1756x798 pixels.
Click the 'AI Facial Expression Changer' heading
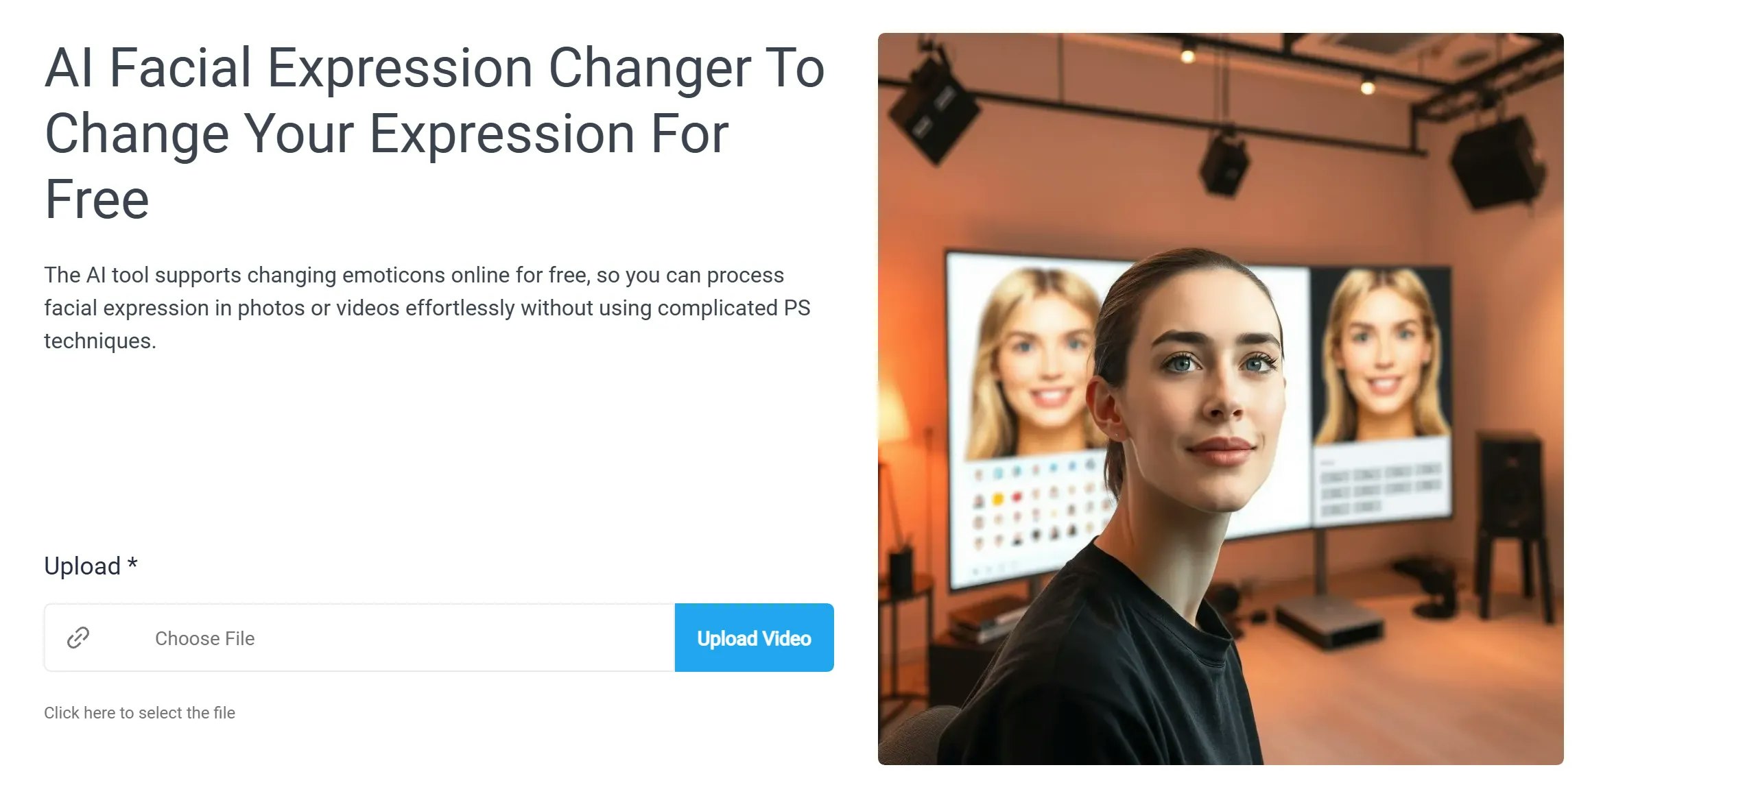point(435,133)
